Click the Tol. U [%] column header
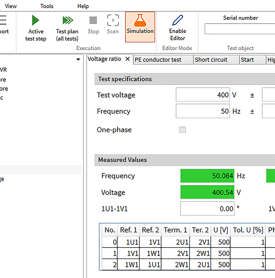Image resolution: width=275 pixels, height=278 pixels. (x=248, y=230)
